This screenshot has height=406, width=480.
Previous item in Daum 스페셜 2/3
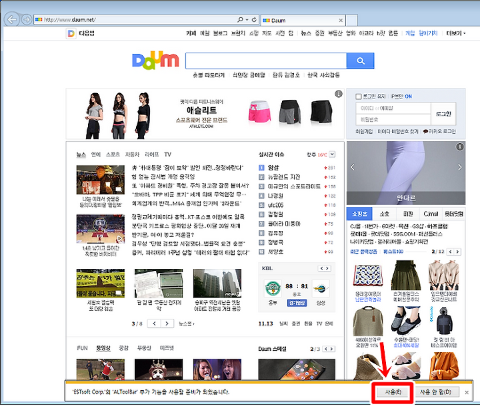[x=326, y=349]
